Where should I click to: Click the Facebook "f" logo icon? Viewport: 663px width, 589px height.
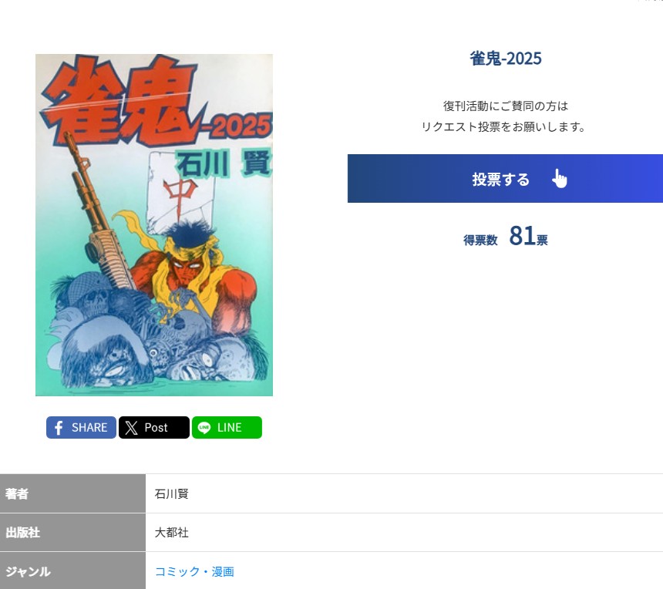(59, 427)
